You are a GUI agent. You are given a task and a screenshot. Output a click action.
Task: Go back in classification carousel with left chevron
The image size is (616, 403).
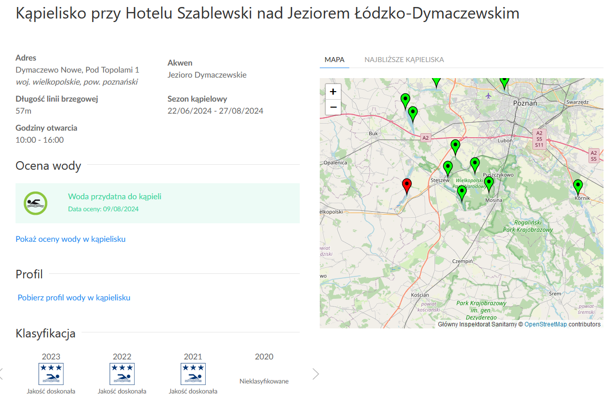[2, 373]
